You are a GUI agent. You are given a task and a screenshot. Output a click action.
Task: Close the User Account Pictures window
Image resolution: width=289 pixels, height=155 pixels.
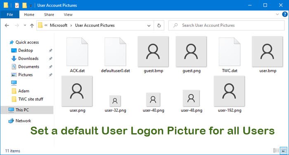coord(281,5)
